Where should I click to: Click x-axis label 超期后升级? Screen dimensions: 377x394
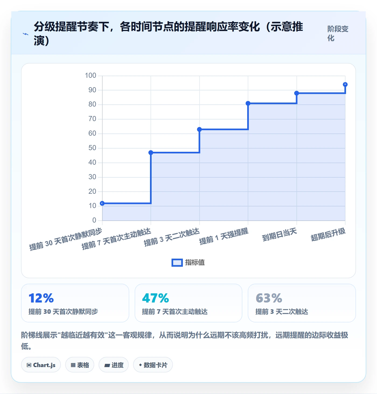click(328, 234)
